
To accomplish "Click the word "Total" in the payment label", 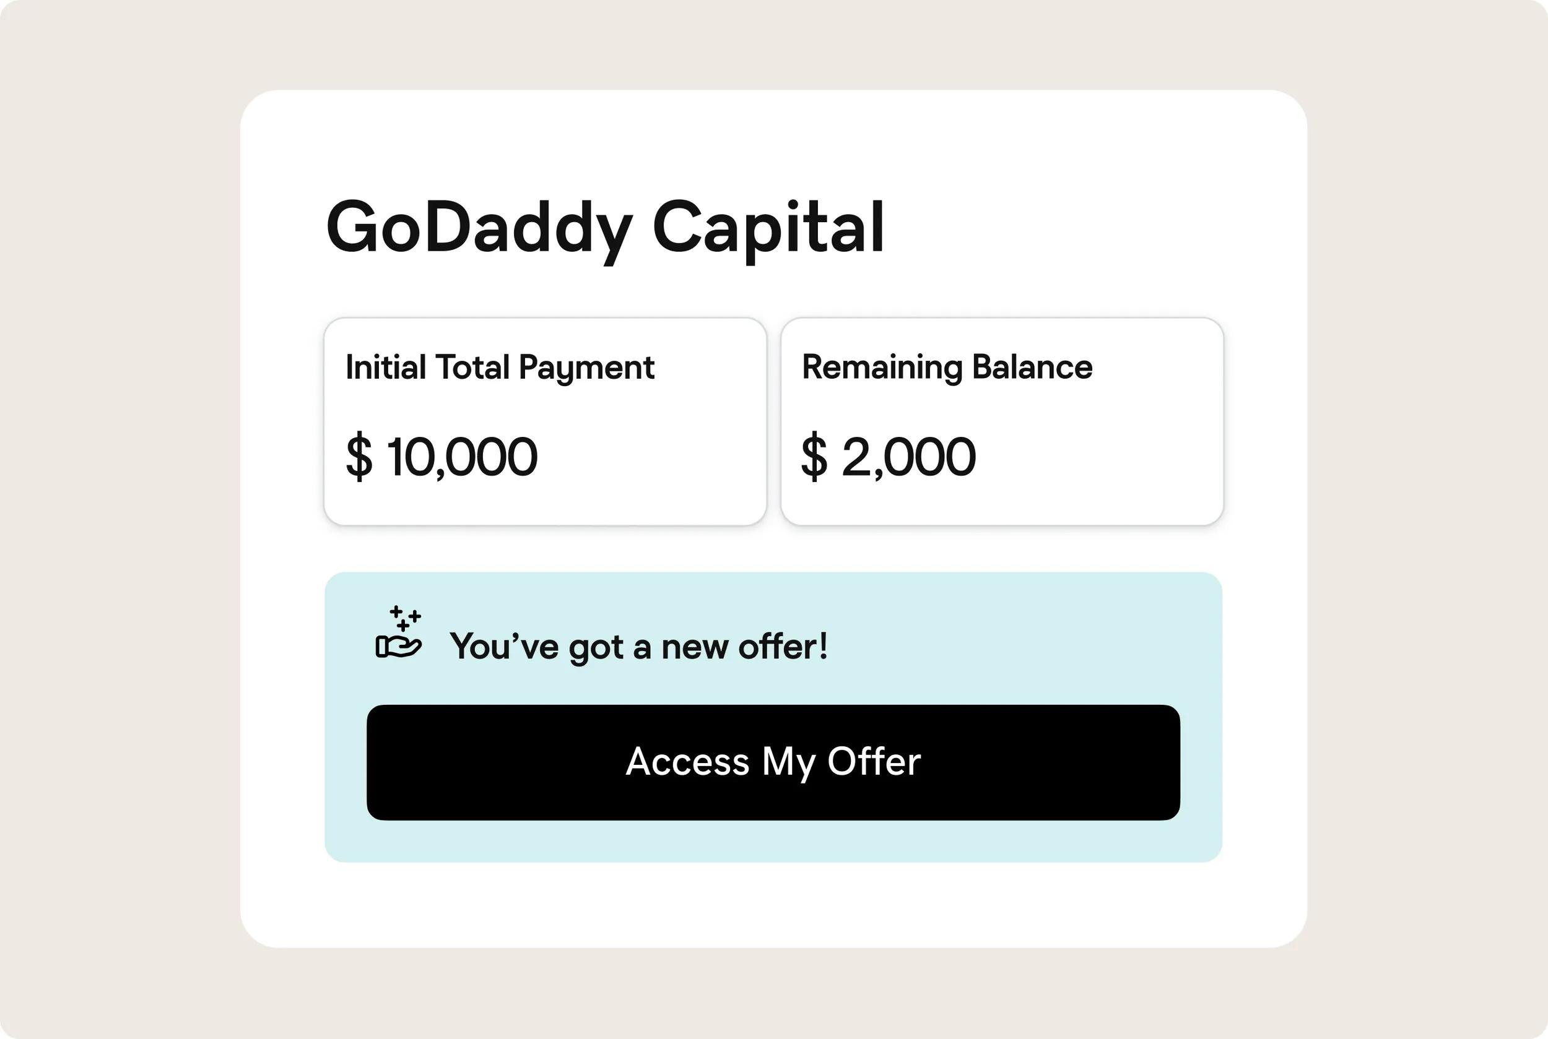I will [472, 367].
